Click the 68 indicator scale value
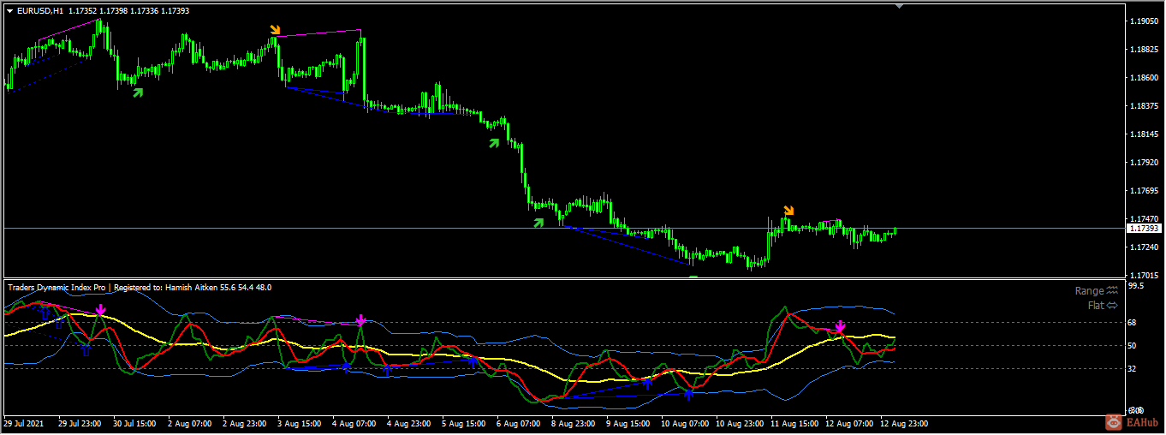This screenshot has width=1166, height=435. point(1133,323)
